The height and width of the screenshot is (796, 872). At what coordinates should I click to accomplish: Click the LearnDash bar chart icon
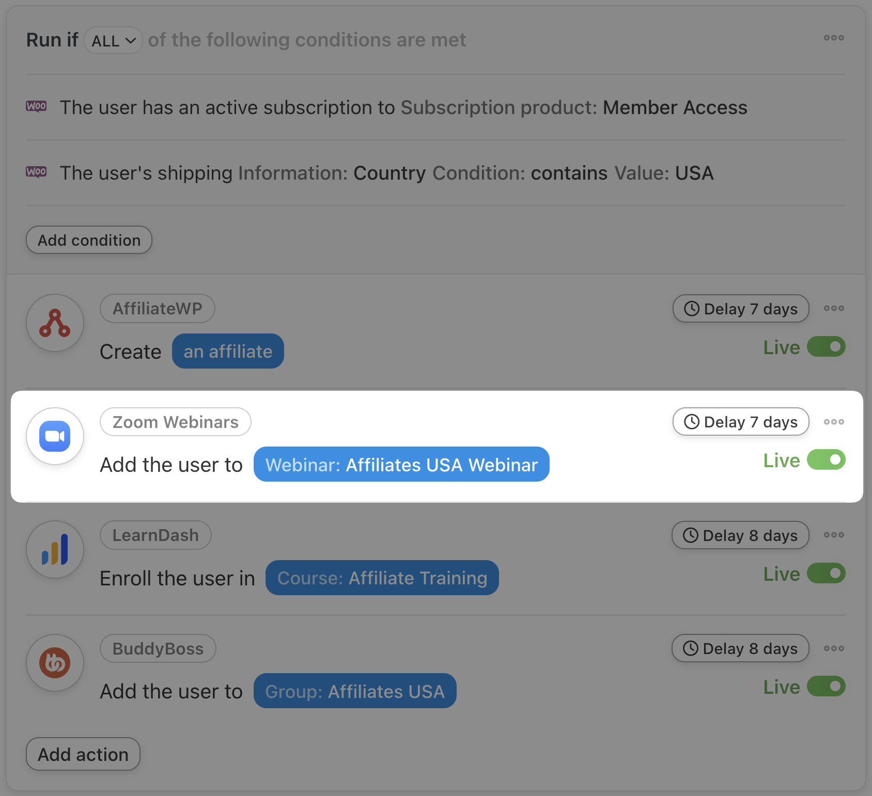(x=55, y=549)
